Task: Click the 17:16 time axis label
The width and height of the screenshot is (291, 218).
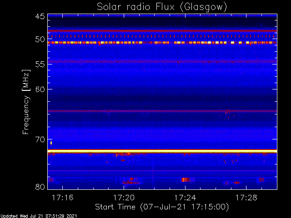Action: pos(63,198)
